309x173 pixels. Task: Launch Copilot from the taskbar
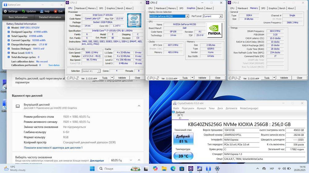155,168
